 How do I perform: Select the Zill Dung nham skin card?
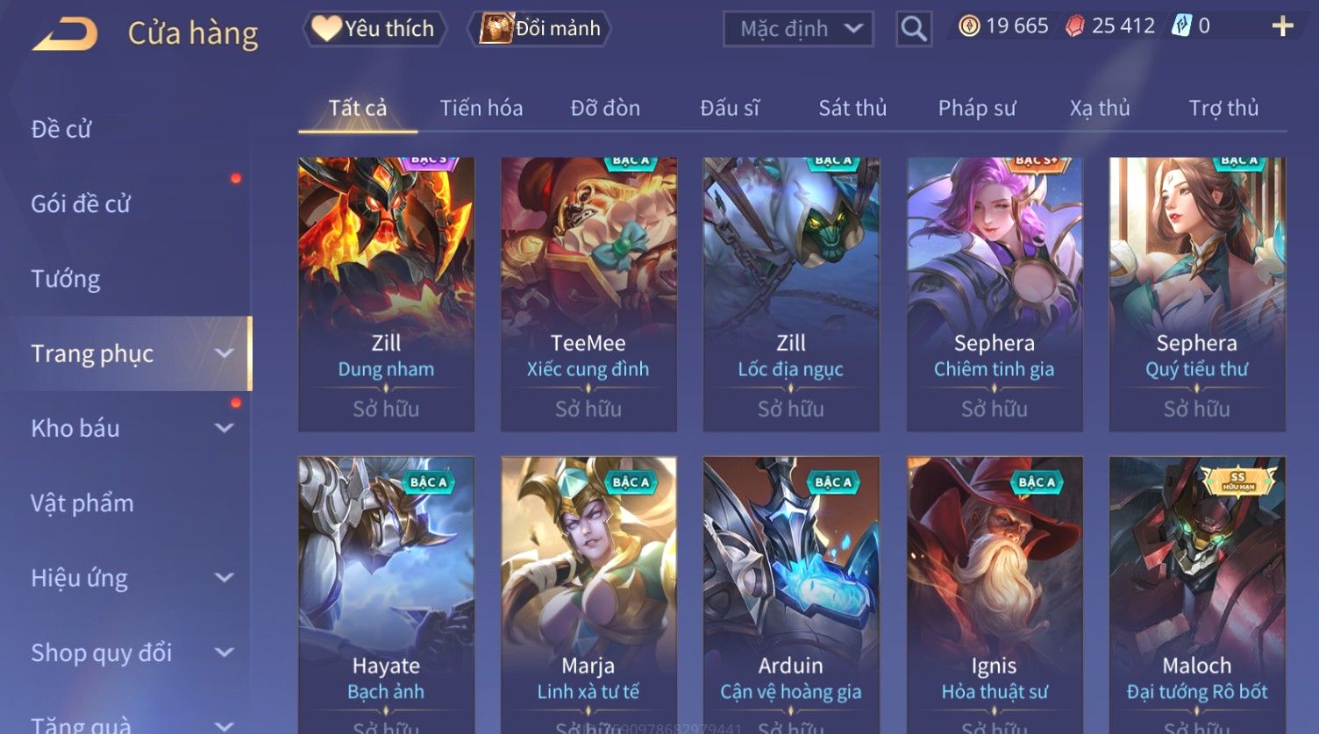coord(386,294)
